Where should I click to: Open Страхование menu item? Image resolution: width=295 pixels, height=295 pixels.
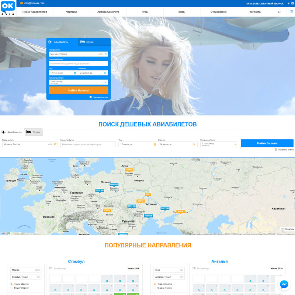click(218, 12)
